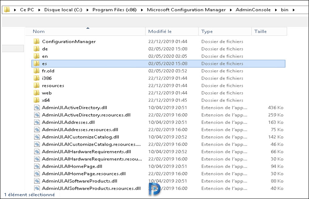Viewport: 309px width, 199px height.
Task: Click the en folder icon
Action: [36, 56]
